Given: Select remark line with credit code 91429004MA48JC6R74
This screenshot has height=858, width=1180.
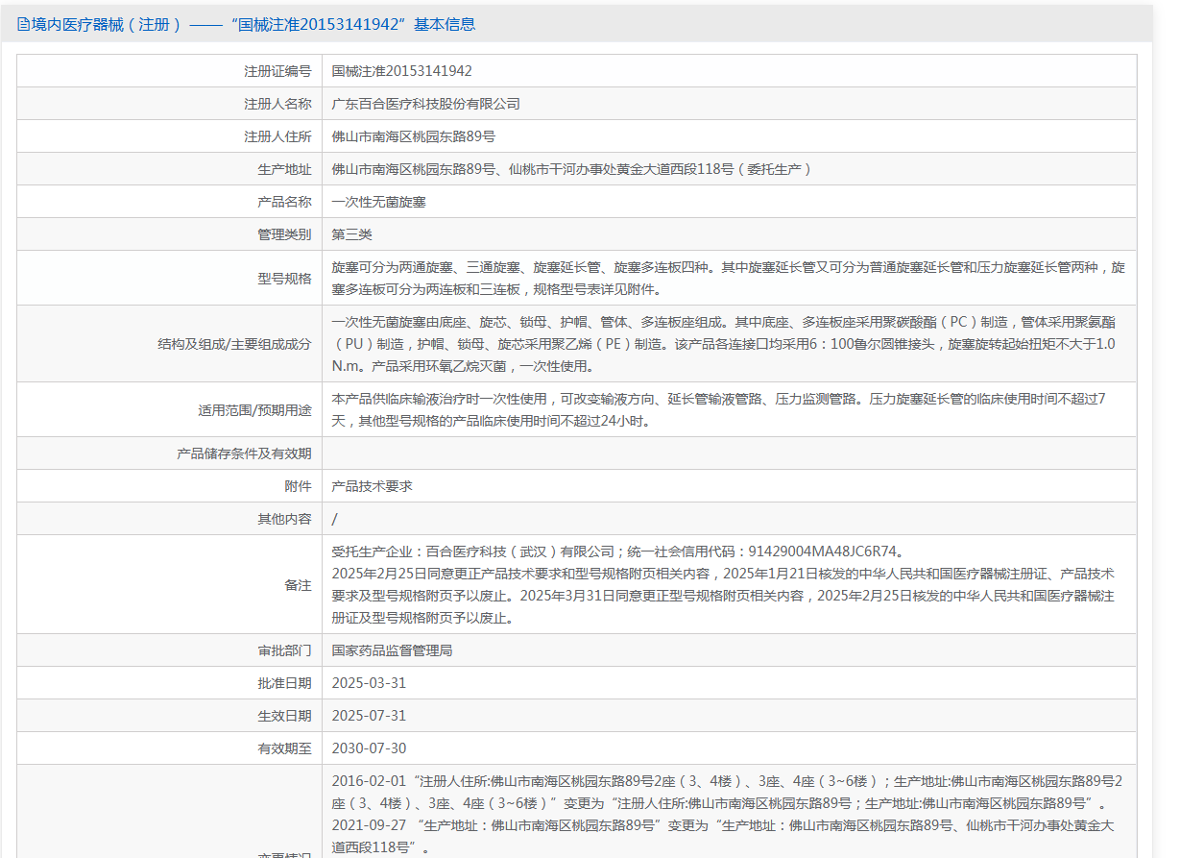Looking at the screenshot, I should click(x=617, y=552).
